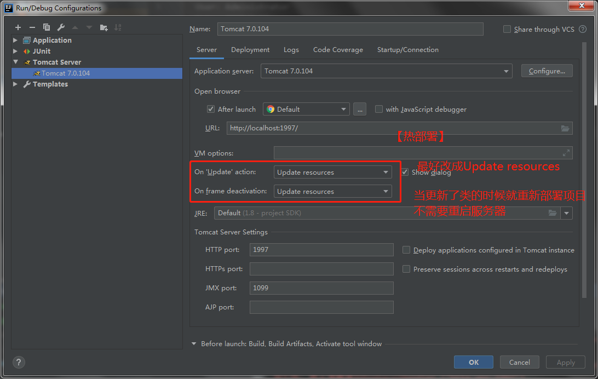This screenshot has width=598, height=379.
Task: Create new folder for configurations
Action: 104,27
